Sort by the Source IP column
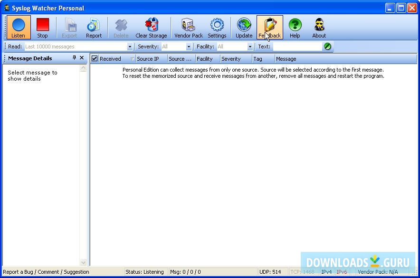The image size is (420, 278). [152, 59]
